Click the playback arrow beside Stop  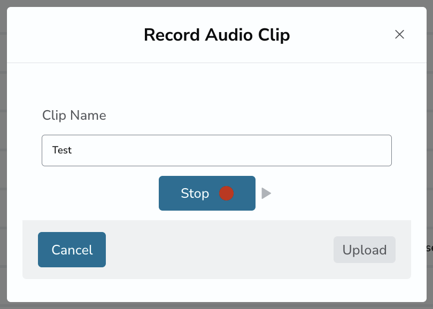[266, 194]
